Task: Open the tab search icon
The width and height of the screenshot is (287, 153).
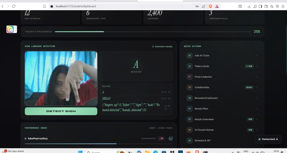Action: (240, 6)
